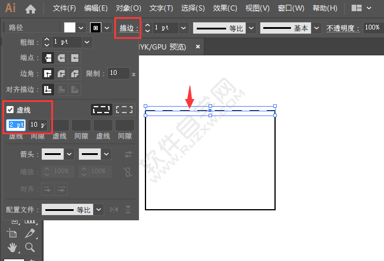The width and height of the screenshot is (384, 261).
Task: Align stroke to outside icon
Action: (x=75, y=90)
